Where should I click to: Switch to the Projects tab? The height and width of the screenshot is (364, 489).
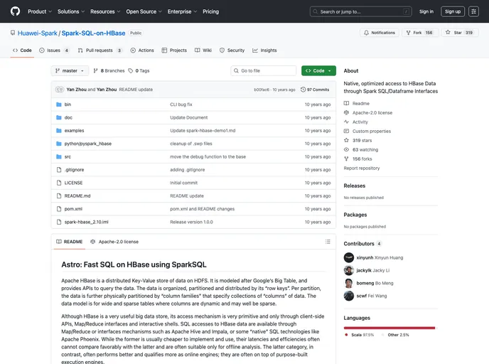pos(174,50)
